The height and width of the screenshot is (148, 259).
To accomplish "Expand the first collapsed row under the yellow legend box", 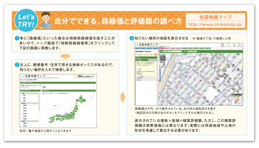I will 146,78.
